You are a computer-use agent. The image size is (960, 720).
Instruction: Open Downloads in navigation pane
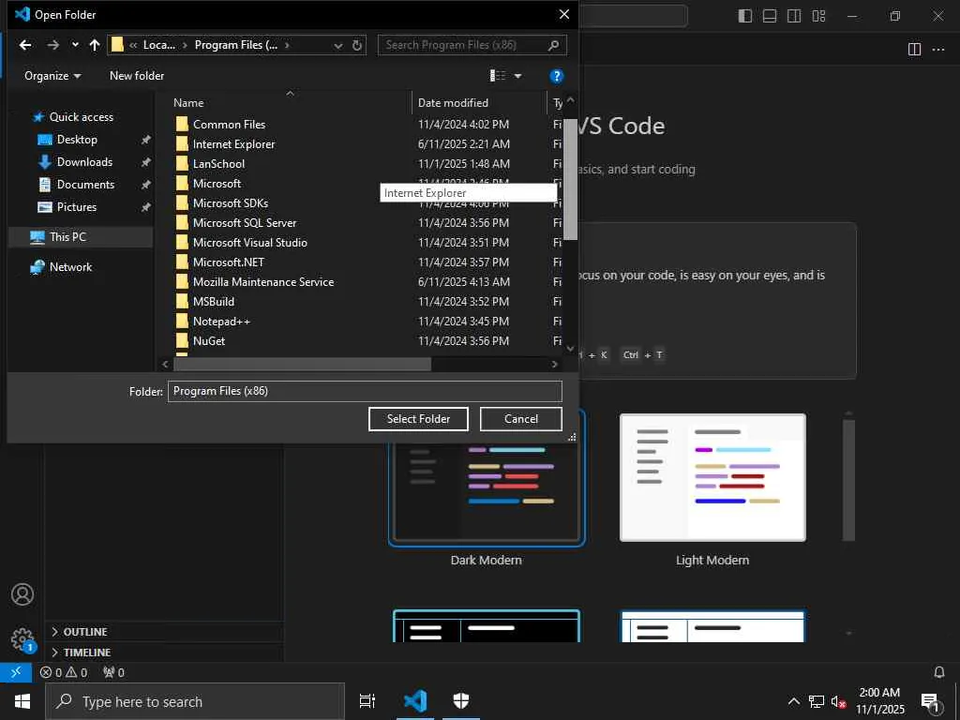pyautogui.click(x=84, y=162)
